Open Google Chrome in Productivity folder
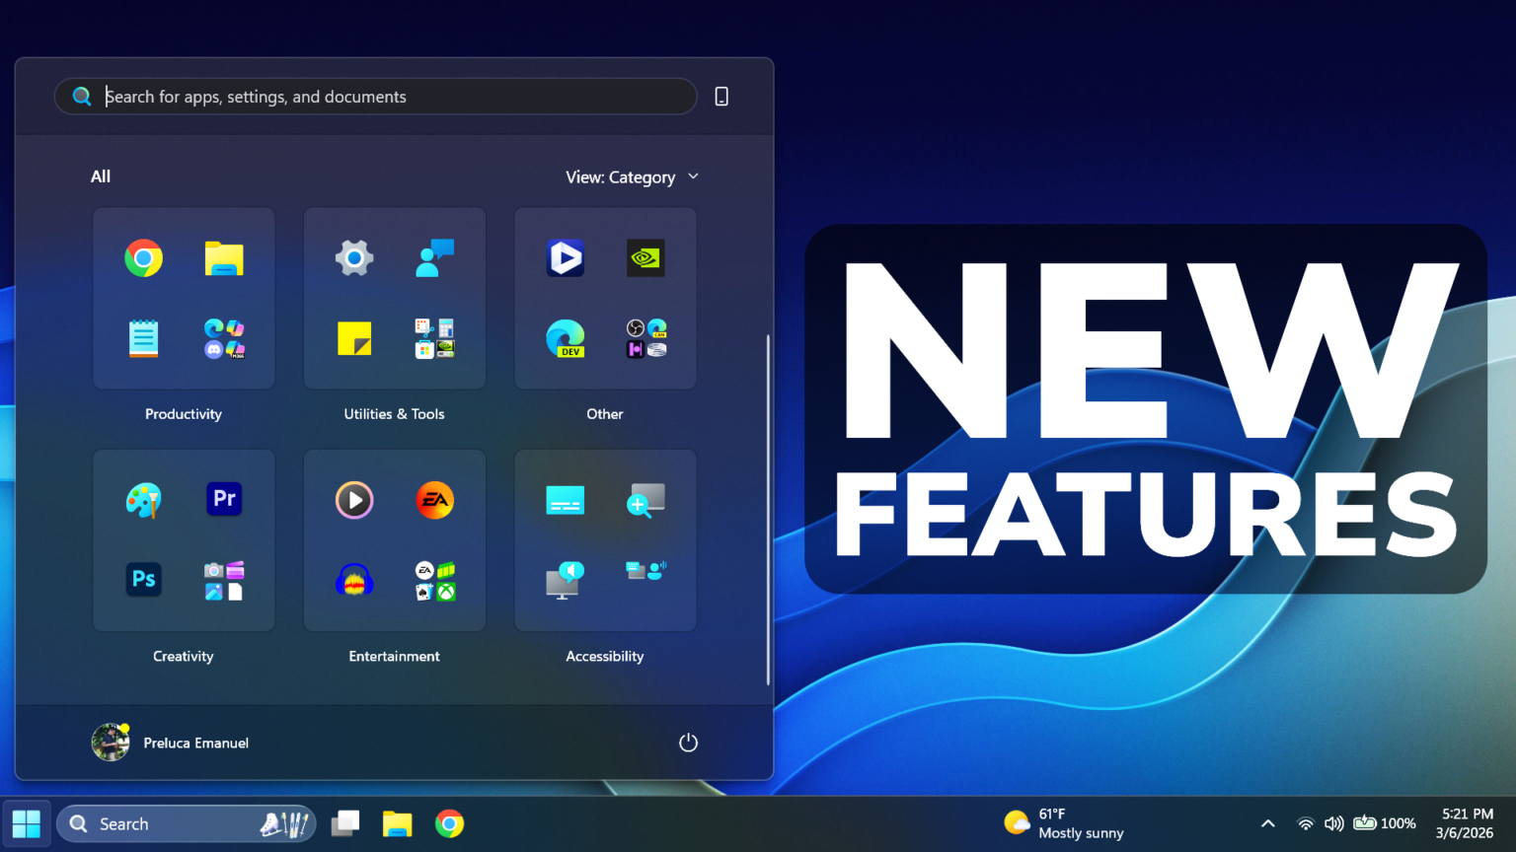The image size is (1516, 852). [x=144, y=258]
